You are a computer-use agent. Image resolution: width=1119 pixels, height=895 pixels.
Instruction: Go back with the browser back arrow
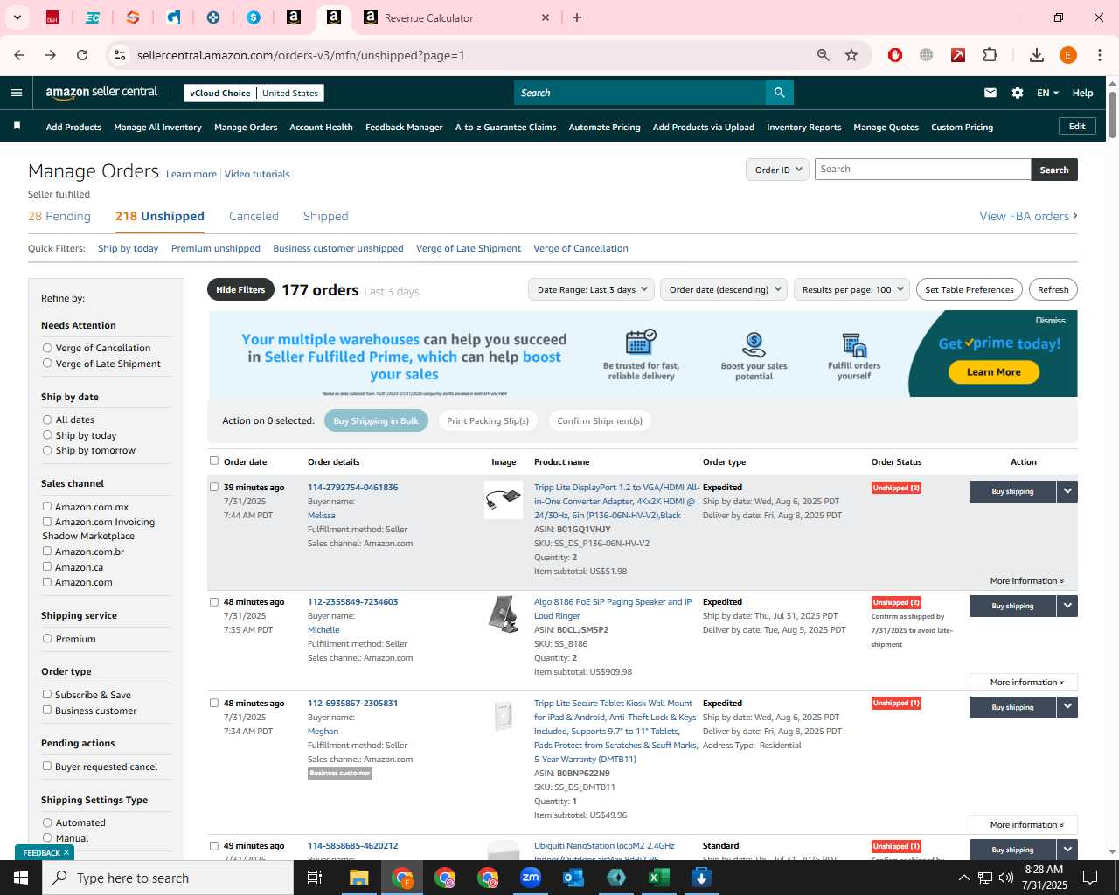tap(19, 55)
